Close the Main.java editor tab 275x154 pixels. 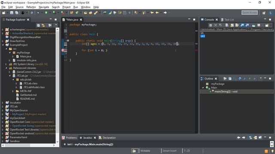tap(81, 20)
